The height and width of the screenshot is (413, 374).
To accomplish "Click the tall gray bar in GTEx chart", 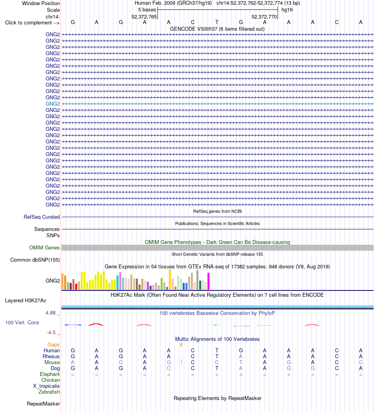I will click(x=197, y=280).
